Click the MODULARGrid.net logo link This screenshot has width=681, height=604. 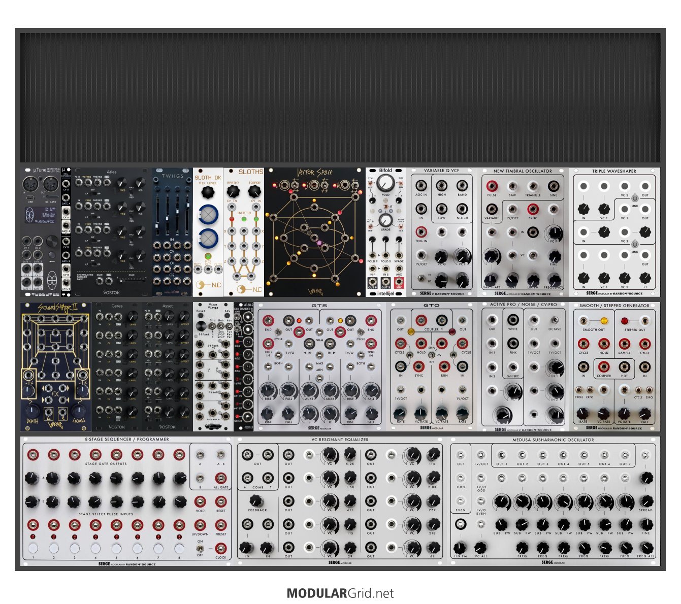pos(340,593)
